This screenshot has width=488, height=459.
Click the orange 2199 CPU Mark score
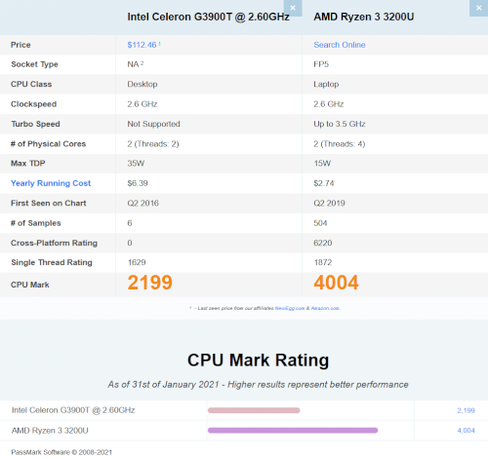(x=149, y=283)
